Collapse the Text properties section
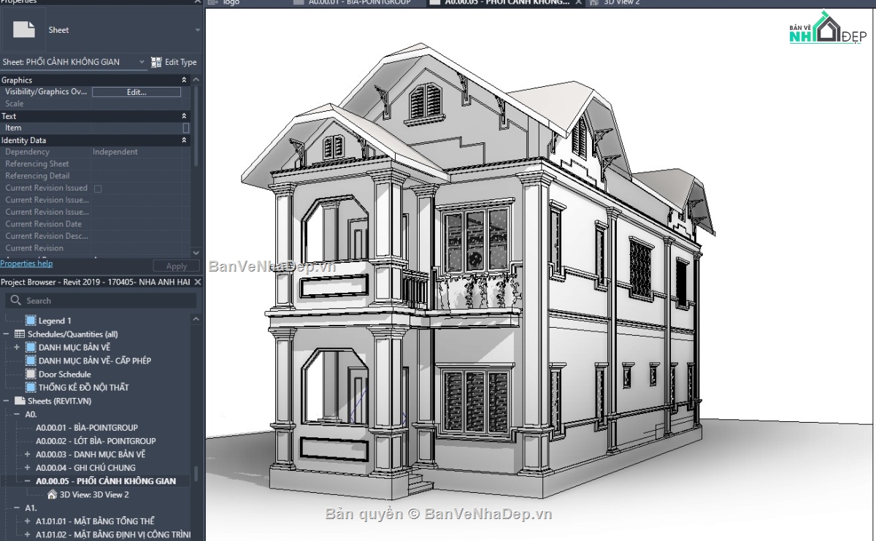The height and width of the screenshot is (541, 876). (x=184, y=116)
